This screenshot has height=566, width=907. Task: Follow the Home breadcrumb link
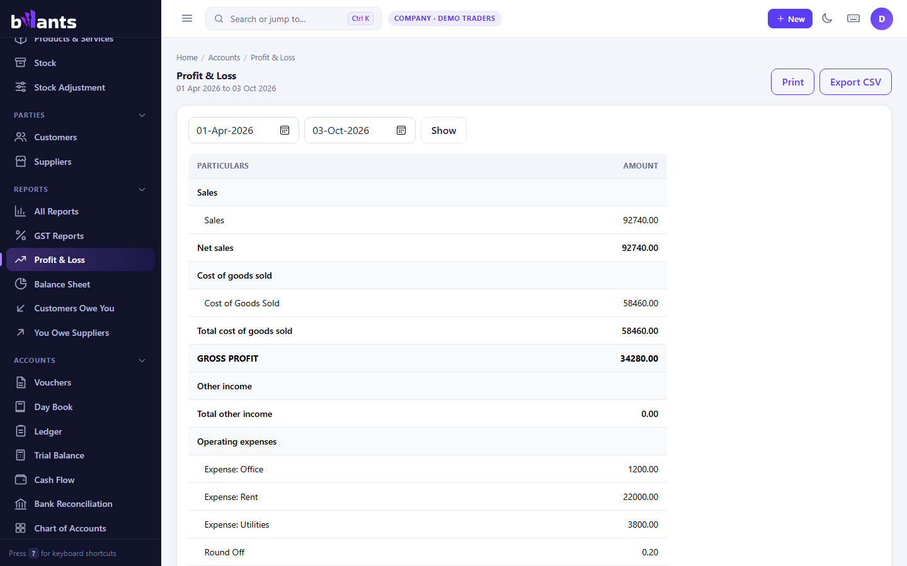coord(187,57)
